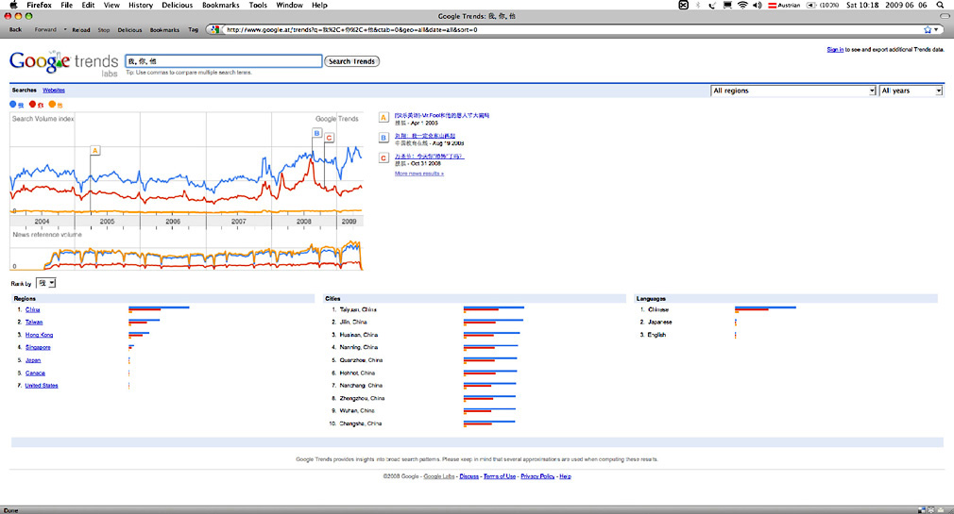Open Spotlight search magnifier icon
This screenshot has width=954, height=514.
940,5
